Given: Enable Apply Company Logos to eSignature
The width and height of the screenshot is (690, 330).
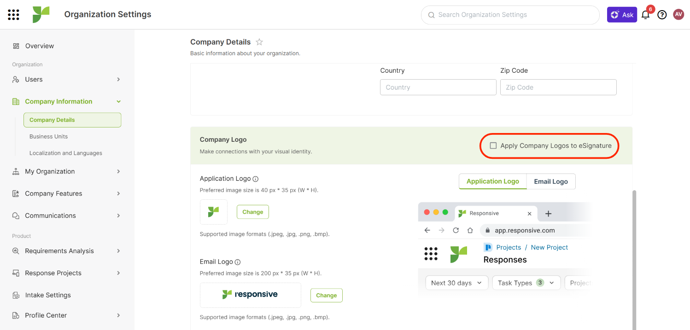Looking at the screenshot, I should 493,145.
